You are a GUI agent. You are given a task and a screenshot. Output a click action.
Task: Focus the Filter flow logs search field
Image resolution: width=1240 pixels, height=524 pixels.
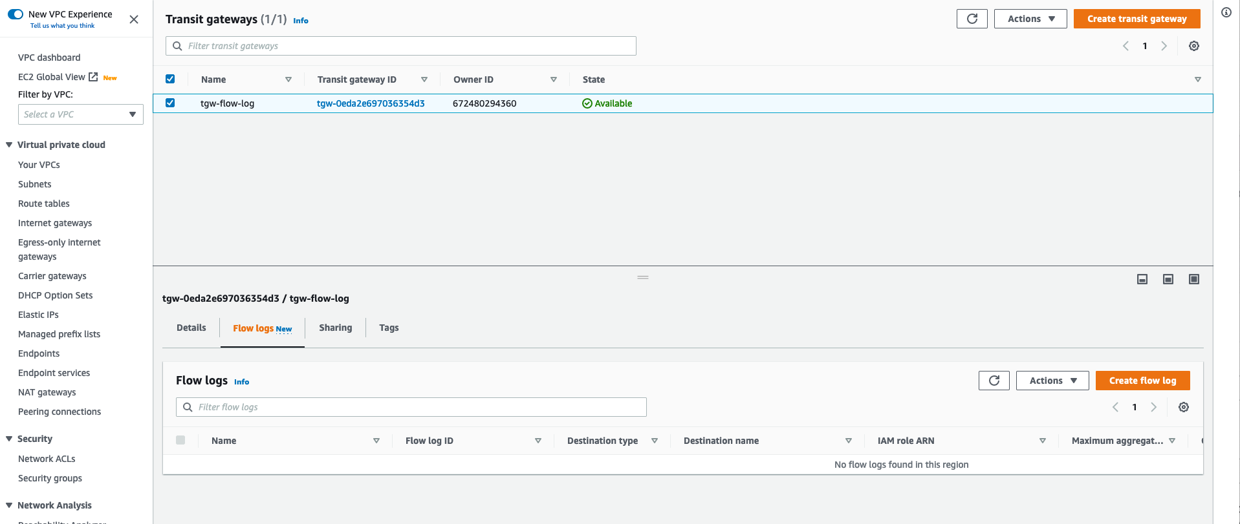click(x=411, y=407)
